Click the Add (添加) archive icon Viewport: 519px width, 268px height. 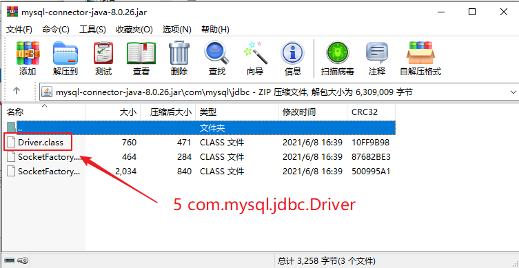tap(28, 53)
